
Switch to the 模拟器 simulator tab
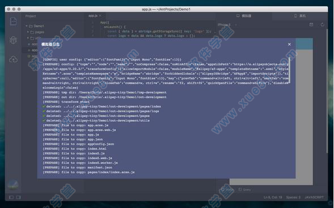[x=244, y=16]
